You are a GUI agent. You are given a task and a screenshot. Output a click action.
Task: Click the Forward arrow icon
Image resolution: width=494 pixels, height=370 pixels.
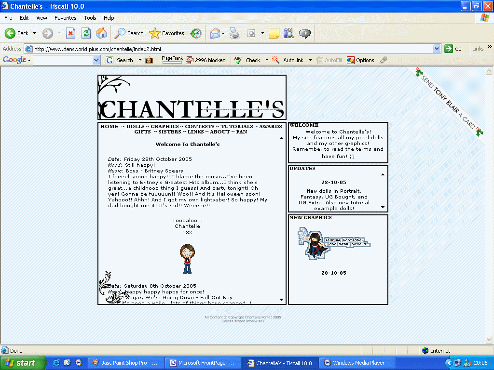tap(48, 33)
